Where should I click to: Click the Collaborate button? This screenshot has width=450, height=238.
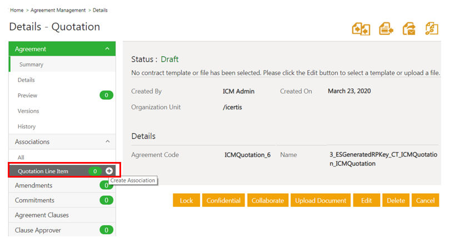(267, 200)
